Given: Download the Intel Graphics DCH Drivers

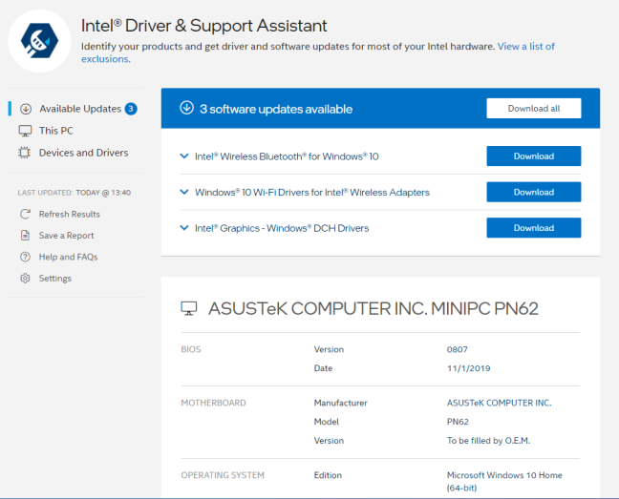Looking at the screenshot, I should 534,228.
